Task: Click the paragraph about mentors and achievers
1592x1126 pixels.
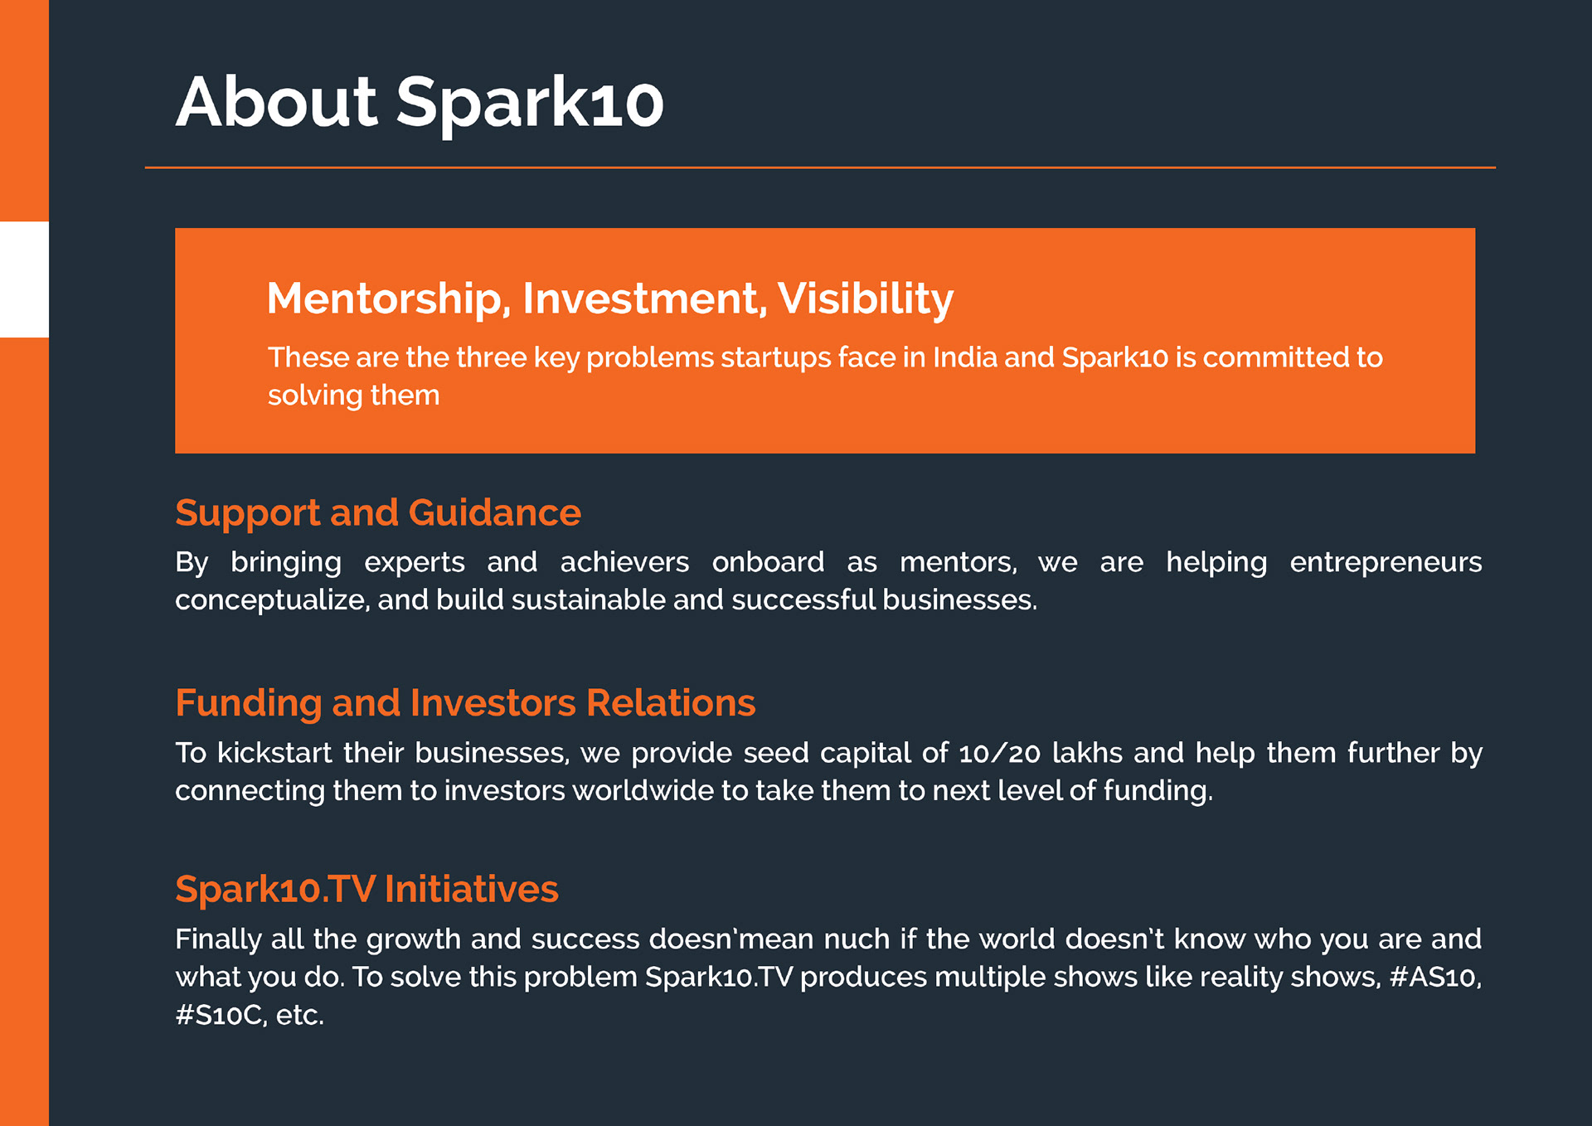Action: [828, 580]
